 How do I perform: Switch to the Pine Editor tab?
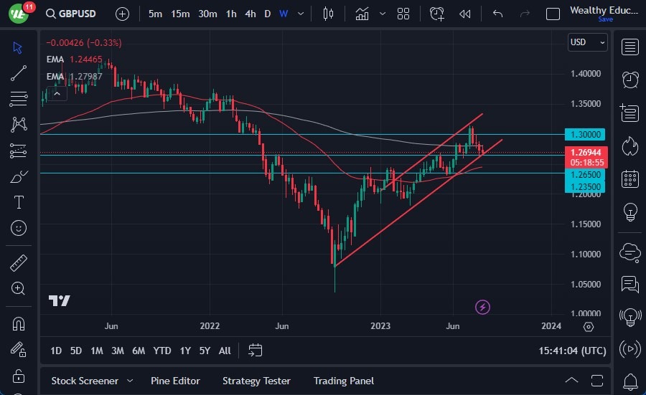(175, 381)
